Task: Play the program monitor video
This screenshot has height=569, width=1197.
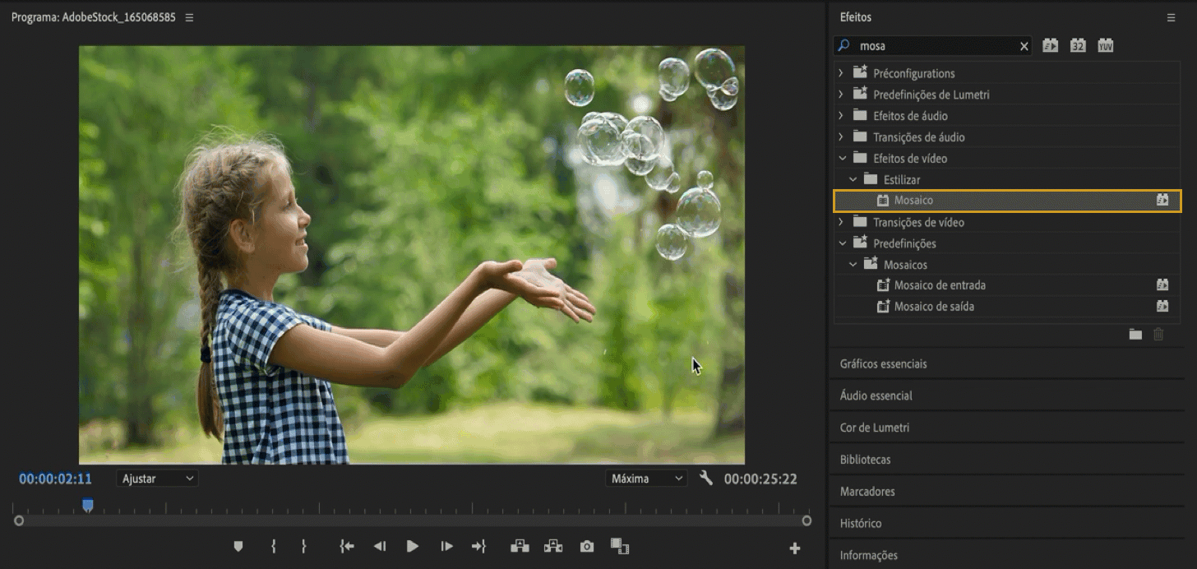Action: [413, 546]
